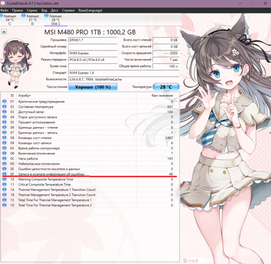
Task: Open the Справка menu
Action: coord(68,10)
